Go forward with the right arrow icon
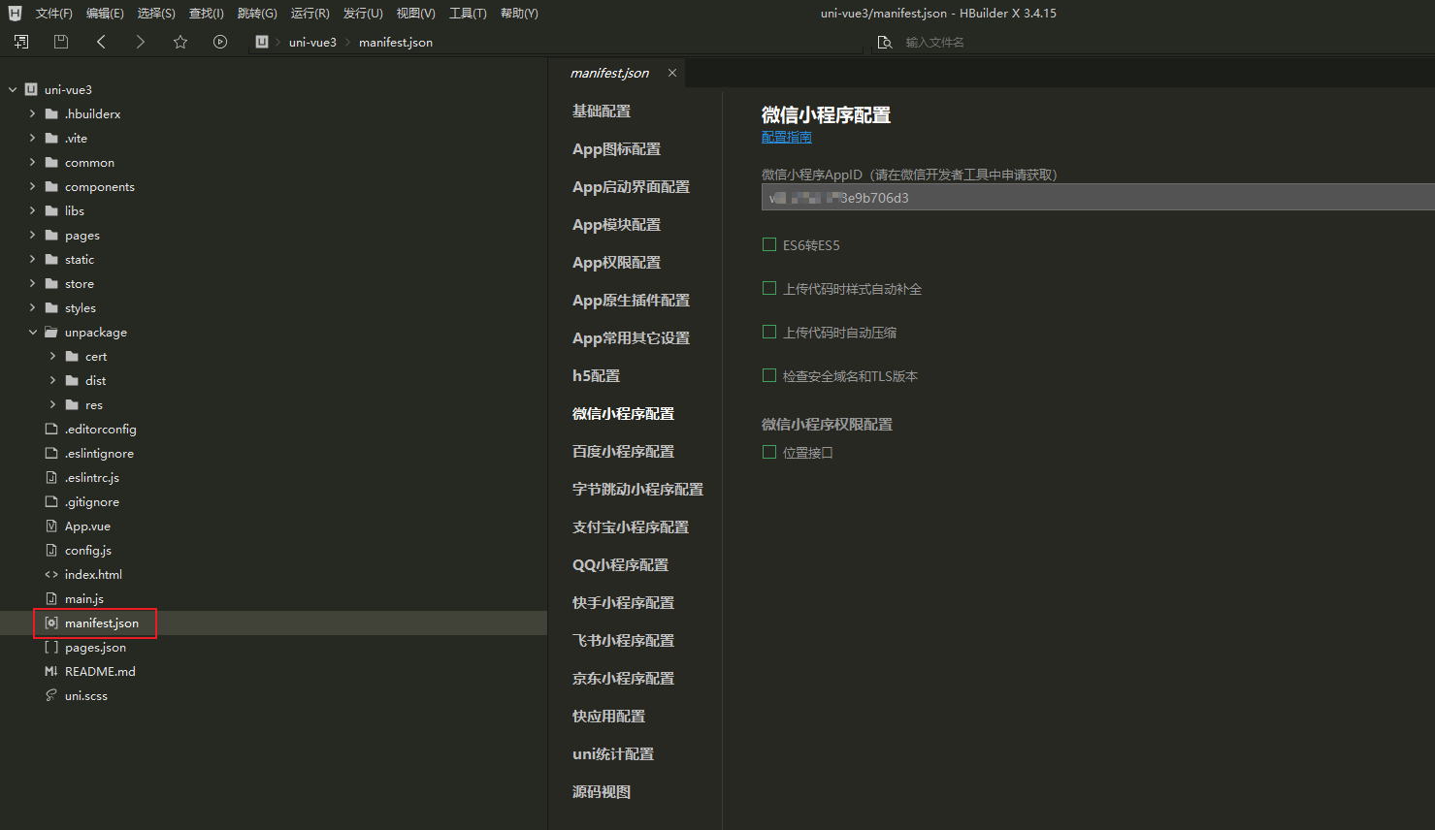This screenshot has width=1435, height=830. [x=141, y=42]
